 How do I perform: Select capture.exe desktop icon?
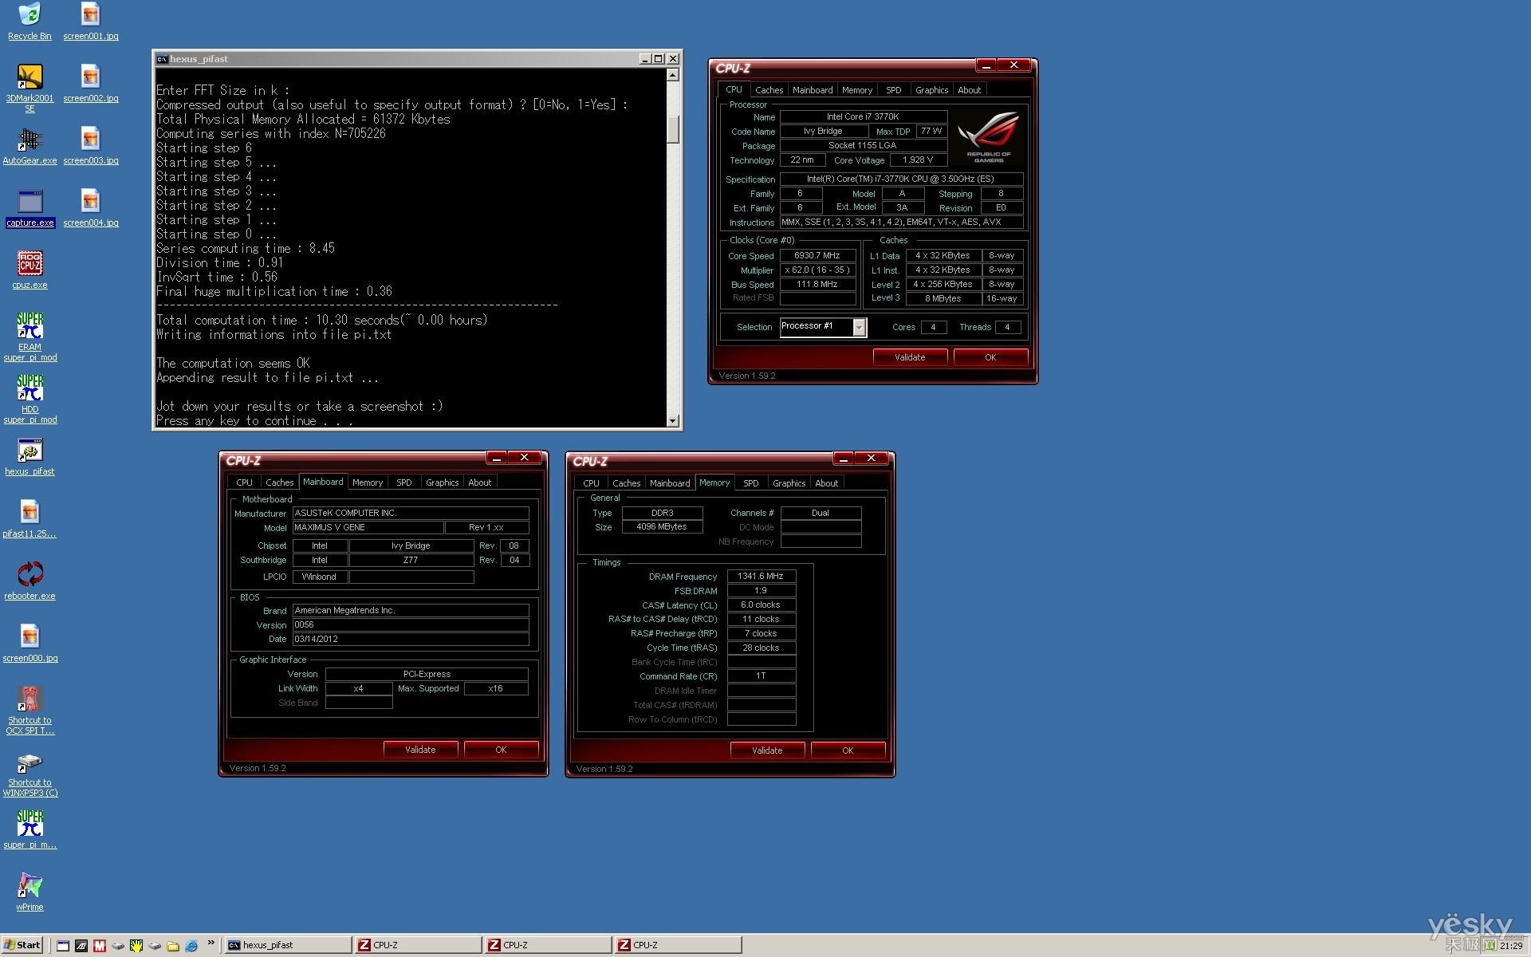30,207
